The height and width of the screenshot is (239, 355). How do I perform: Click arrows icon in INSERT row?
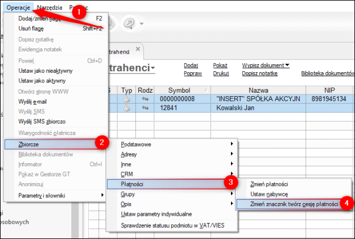(x=145, y=99)
